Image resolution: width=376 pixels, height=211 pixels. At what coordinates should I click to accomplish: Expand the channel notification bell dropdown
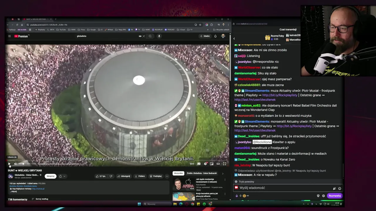click(62, 176)
